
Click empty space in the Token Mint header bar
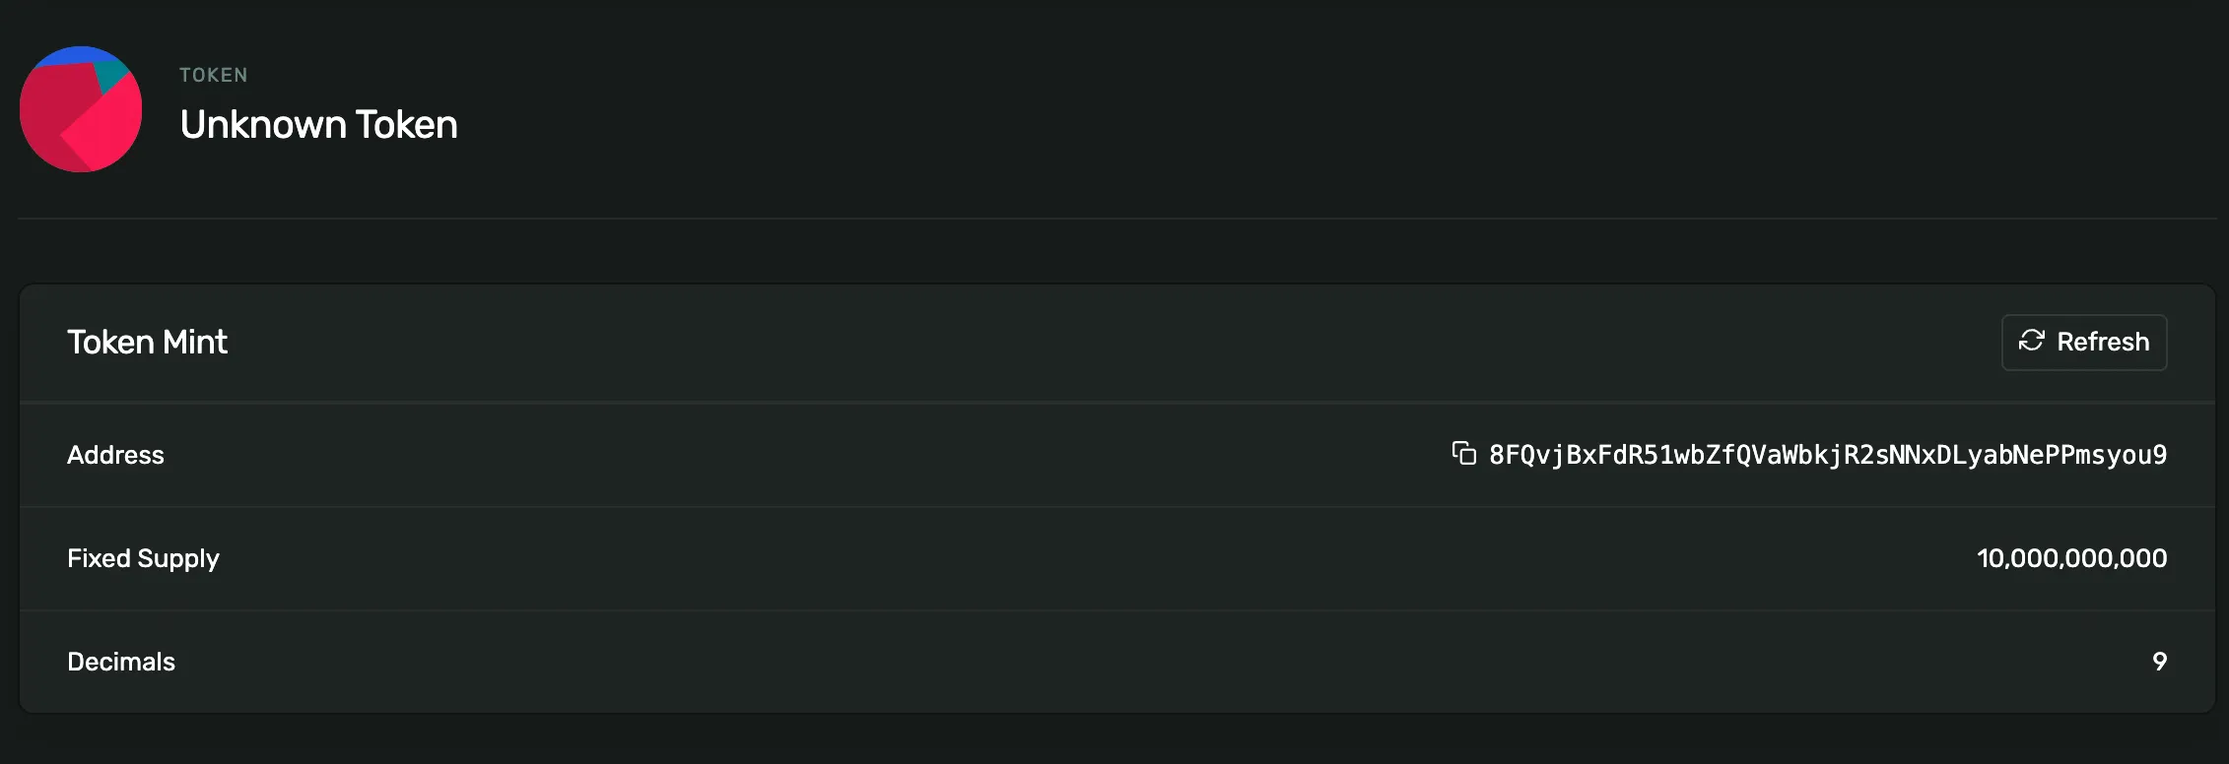[1084, 343]
